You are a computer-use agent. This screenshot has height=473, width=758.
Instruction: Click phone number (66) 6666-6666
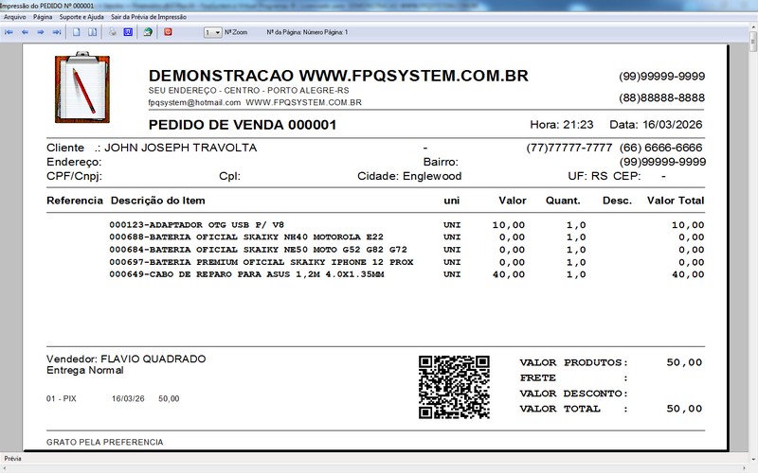click(x=660, y=148)
